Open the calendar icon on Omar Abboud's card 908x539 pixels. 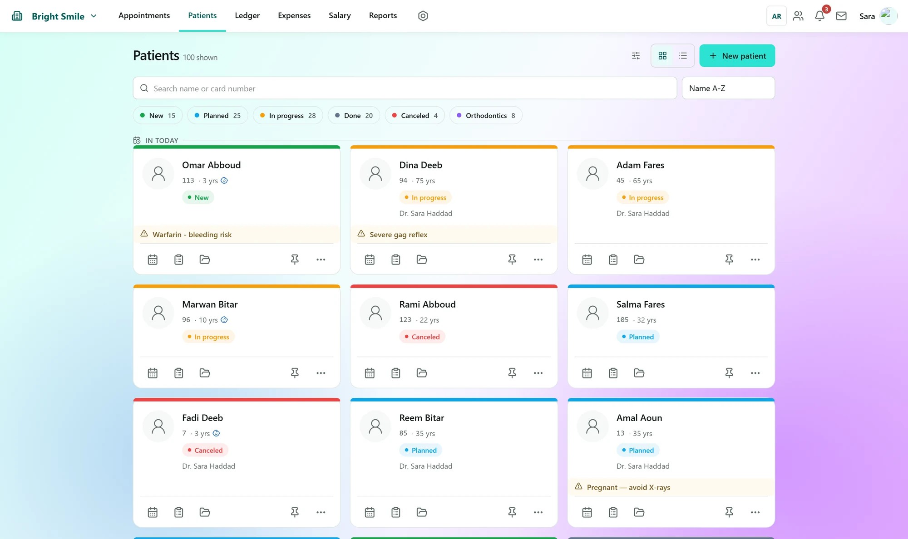[153, 260]
